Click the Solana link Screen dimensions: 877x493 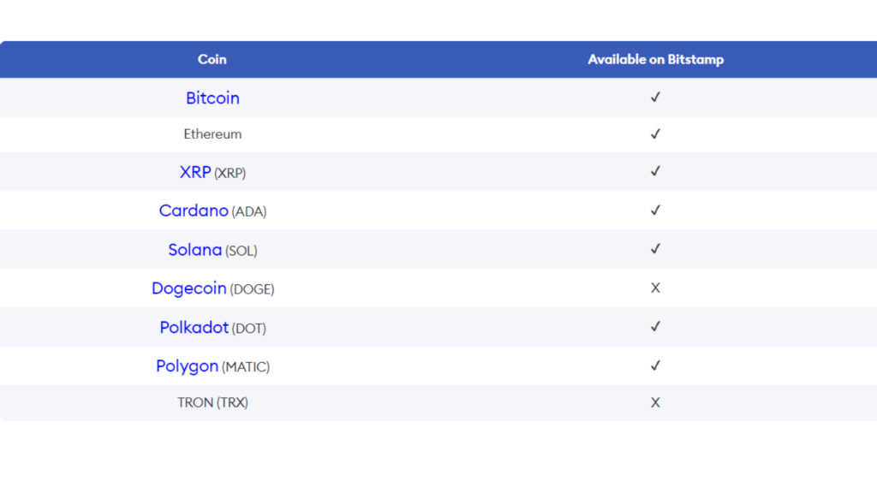click(194, 250)
